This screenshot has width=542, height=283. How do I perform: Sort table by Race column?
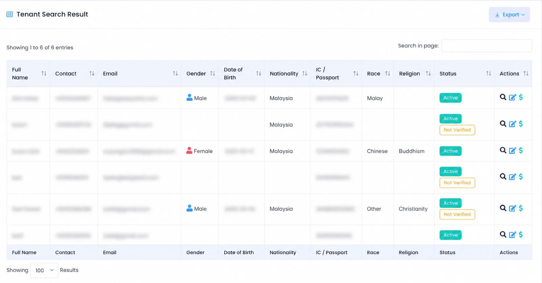coord(388,74)
